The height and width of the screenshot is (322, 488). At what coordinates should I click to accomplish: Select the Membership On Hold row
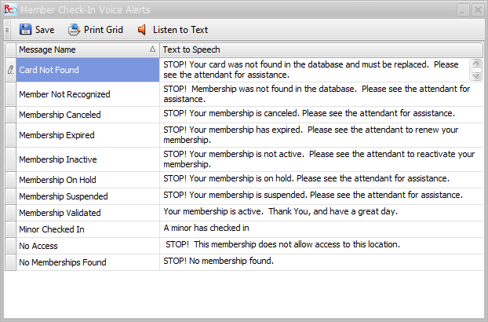pos(244,180)
